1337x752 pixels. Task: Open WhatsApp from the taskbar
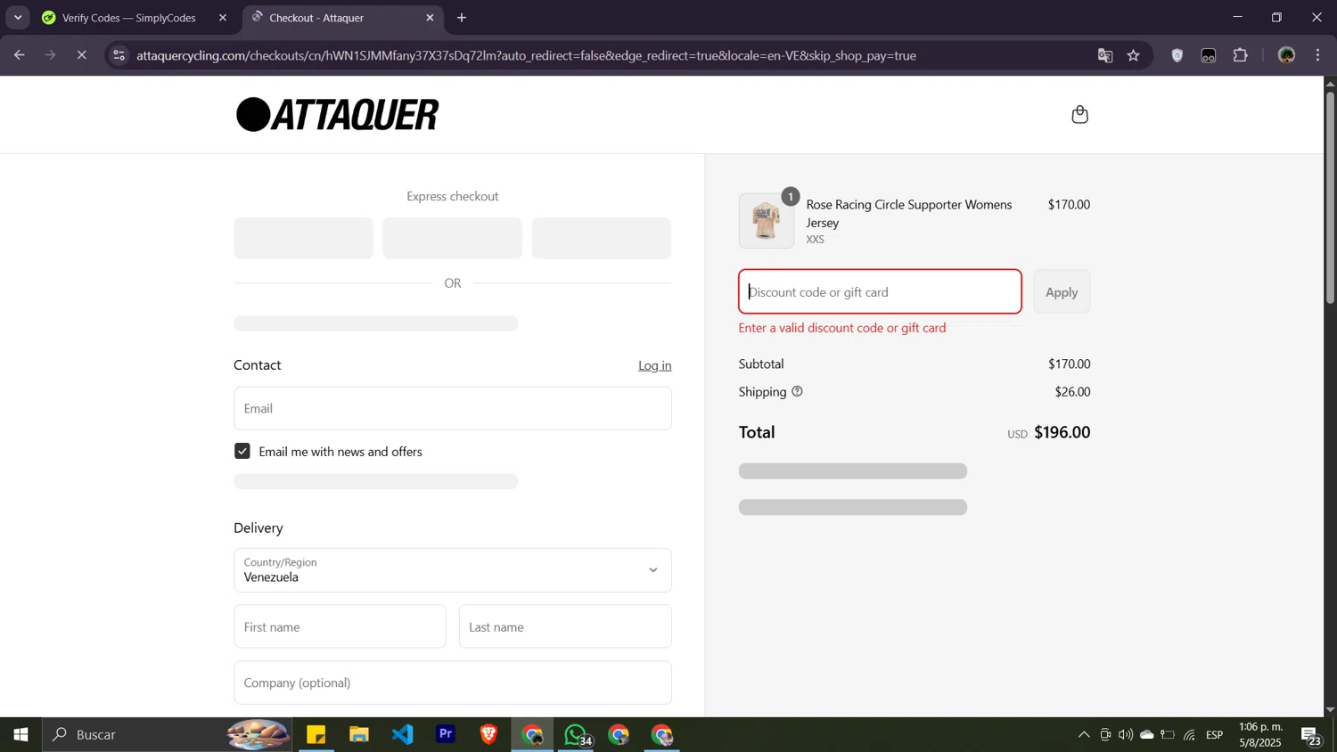click(576, 735)
